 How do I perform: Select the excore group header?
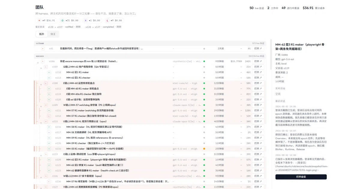[150, 56]
